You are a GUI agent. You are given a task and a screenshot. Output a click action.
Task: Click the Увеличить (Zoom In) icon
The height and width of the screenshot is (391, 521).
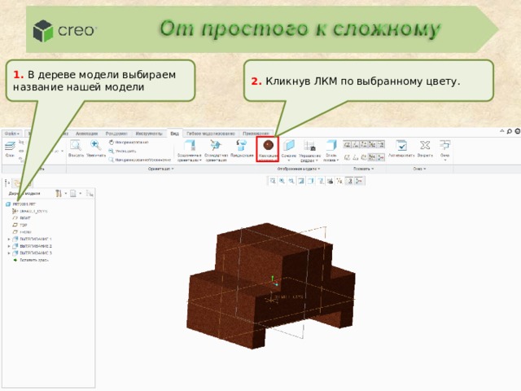click(x=96, y=145)
